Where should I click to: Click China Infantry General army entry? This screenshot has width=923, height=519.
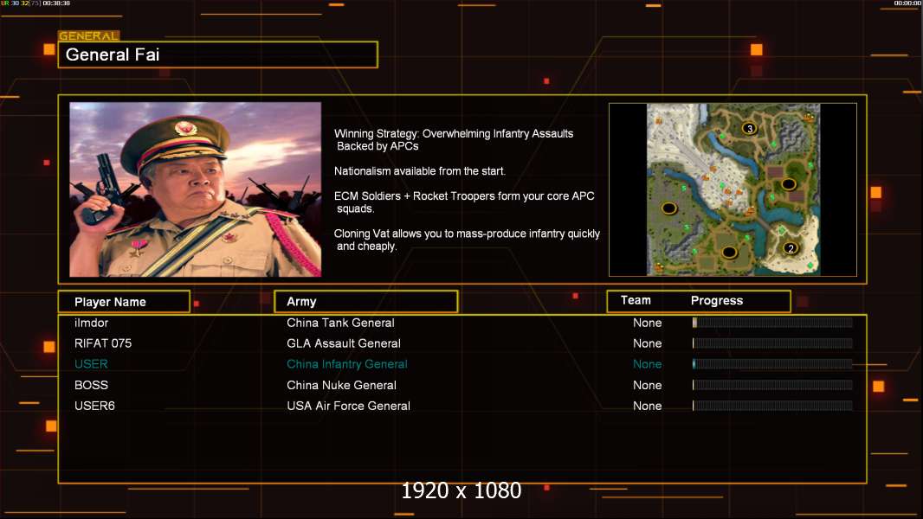[x=347, y=364]
